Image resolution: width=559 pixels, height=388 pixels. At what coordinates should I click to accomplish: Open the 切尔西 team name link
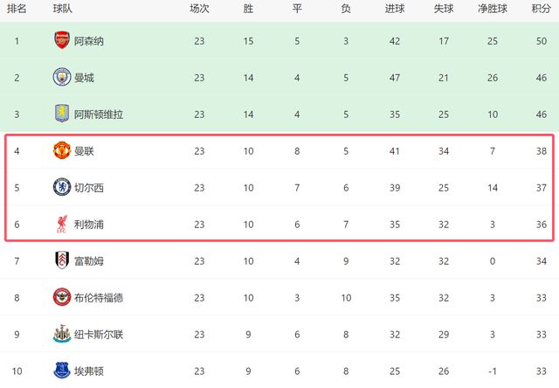point(90,187)
